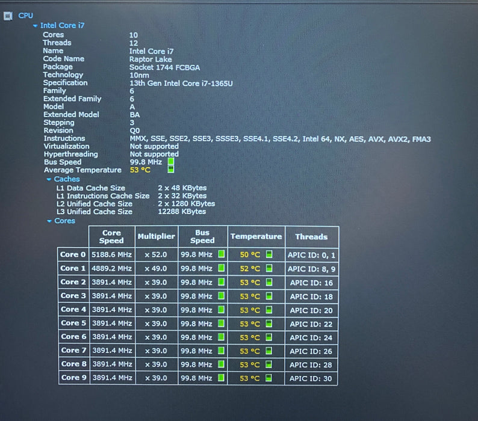The height and width of the screenshot is (421, 478).
Task: Click green graph icon next to Bus Speed 99.8 MHz above Caches
Action: point(171,161)
